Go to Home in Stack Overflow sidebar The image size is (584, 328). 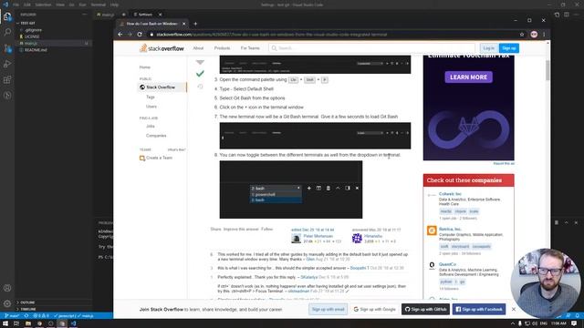coord(145,67)
